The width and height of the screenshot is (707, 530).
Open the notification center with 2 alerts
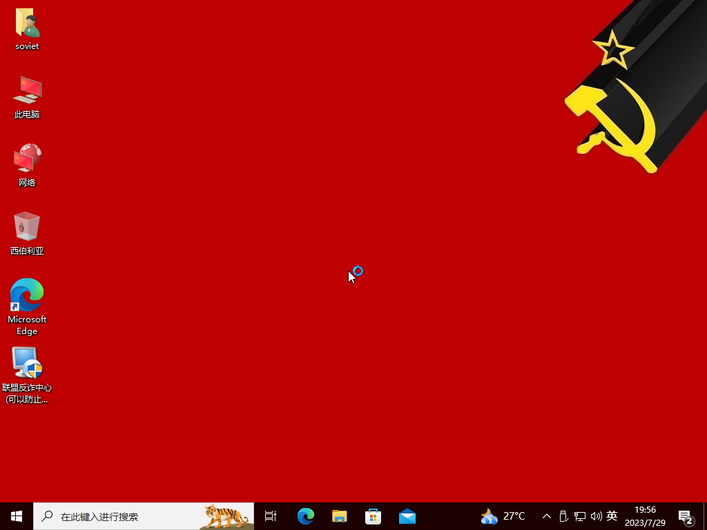tap(686, 516)
